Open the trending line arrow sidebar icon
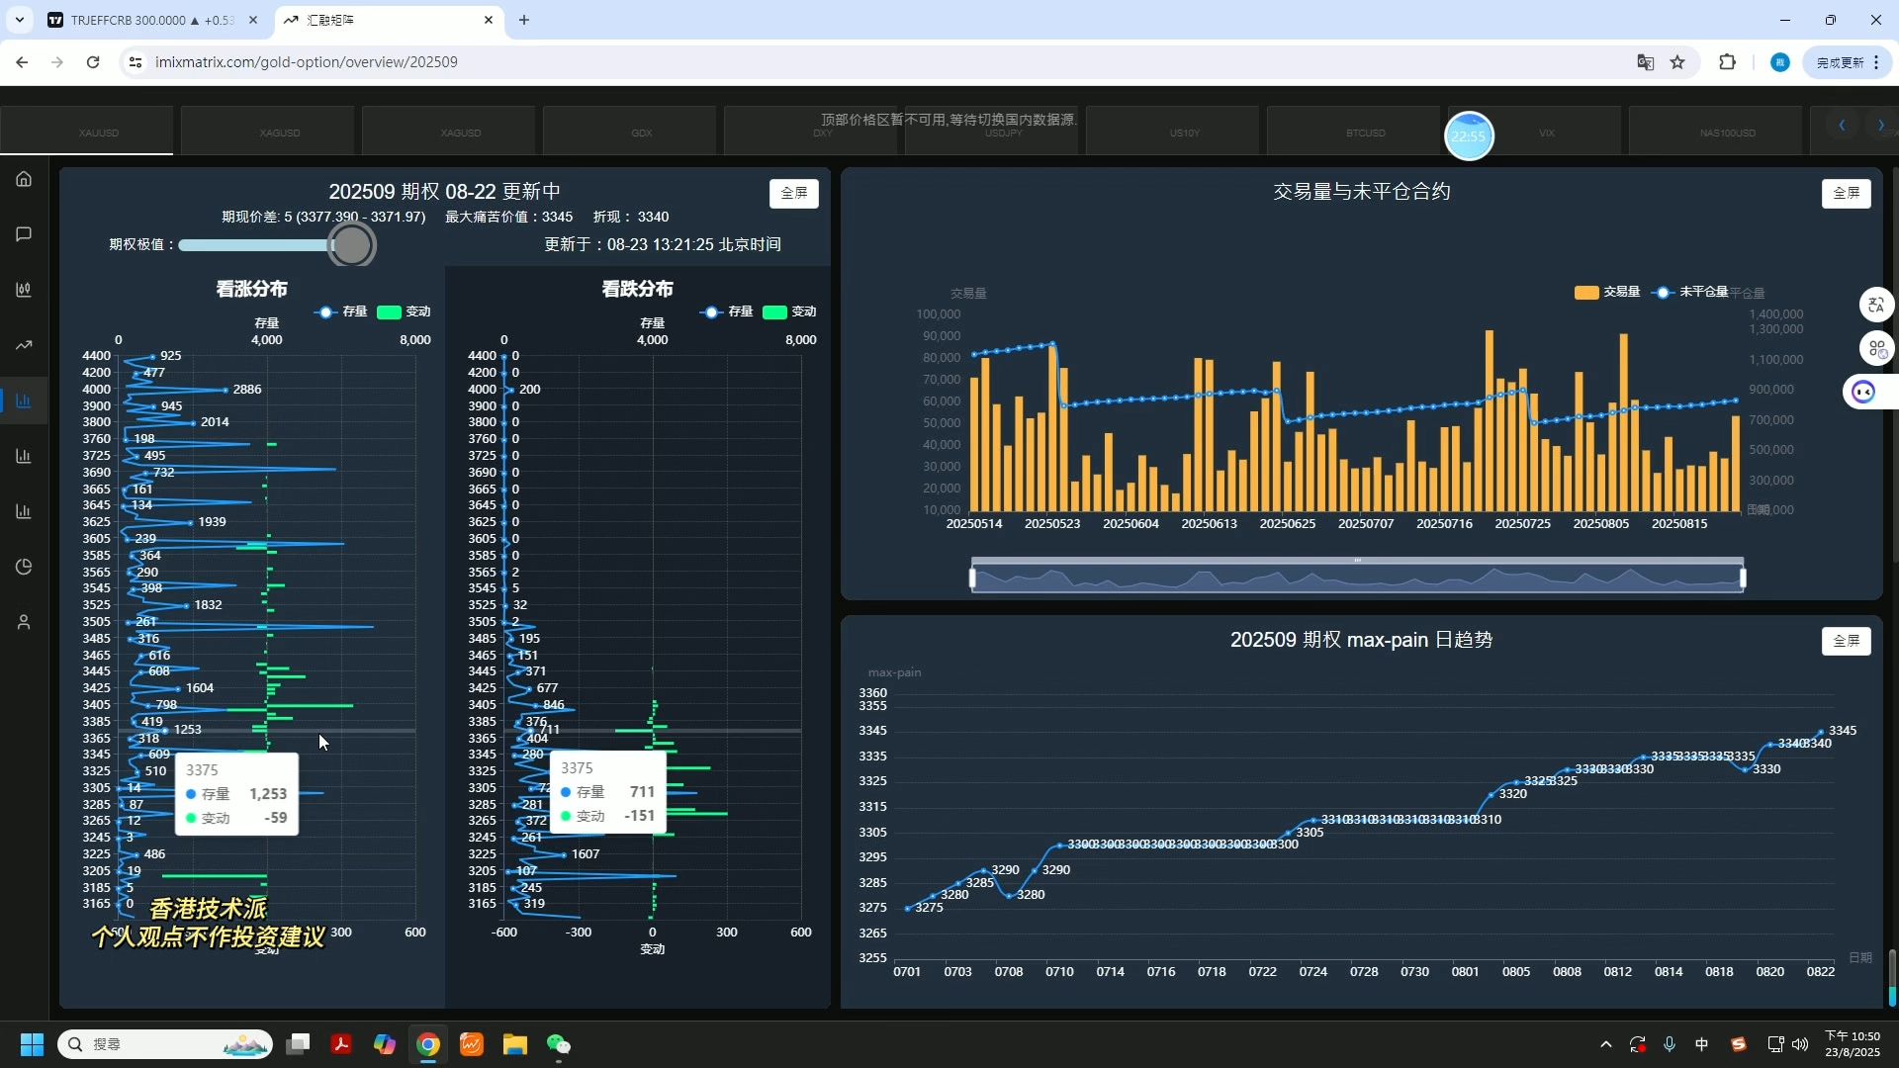 24,345
